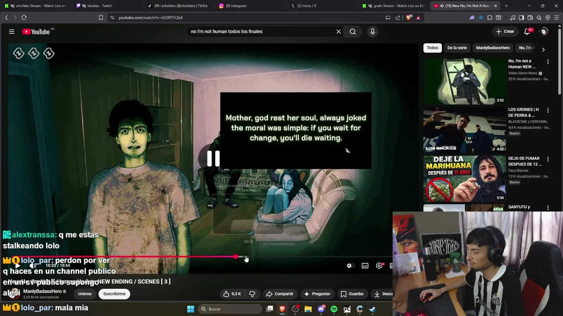Go to the YouTube home logo

tap(36, 32)
